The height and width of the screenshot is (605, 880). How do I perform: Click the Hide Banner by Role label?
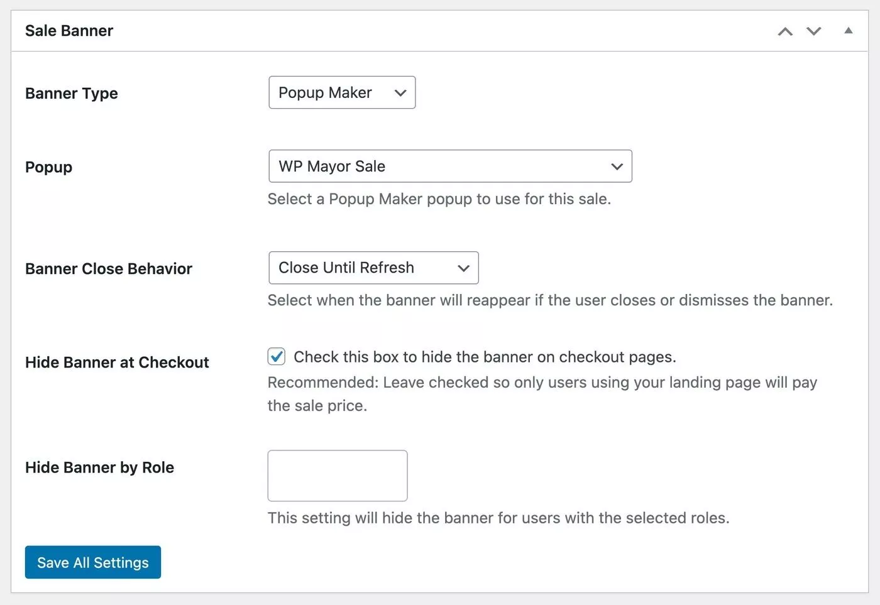pyautogui.click(x=100, y=467)
